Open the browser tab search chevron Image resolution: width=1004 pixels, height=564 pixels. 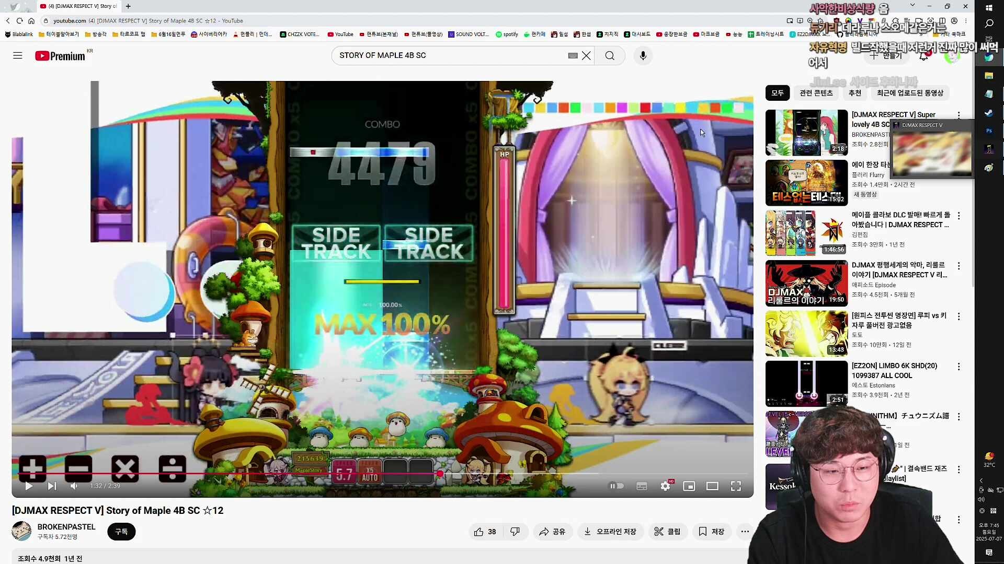coord(912,5)
